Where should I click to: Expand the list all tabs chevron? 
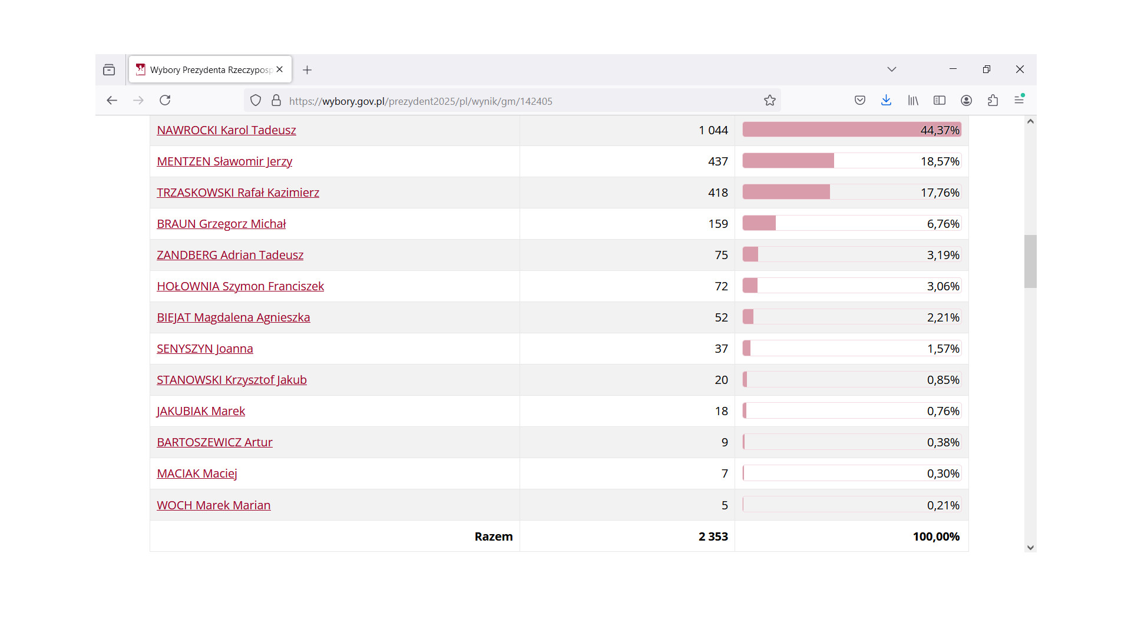[892, 69]
